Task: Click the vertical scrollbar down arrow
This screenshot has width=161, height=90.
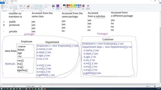Action: (160, 83)
